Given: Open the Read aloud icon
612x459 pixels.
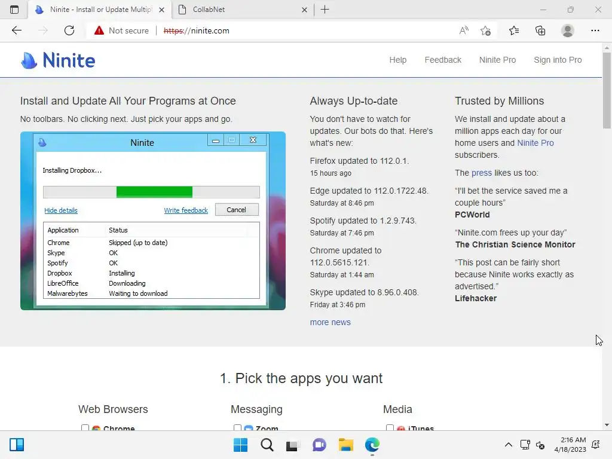Looking at the screenshot, I should pos(464,30).
